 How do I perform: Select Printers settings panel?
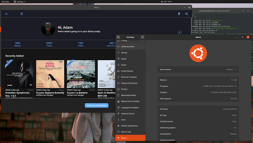131,89
